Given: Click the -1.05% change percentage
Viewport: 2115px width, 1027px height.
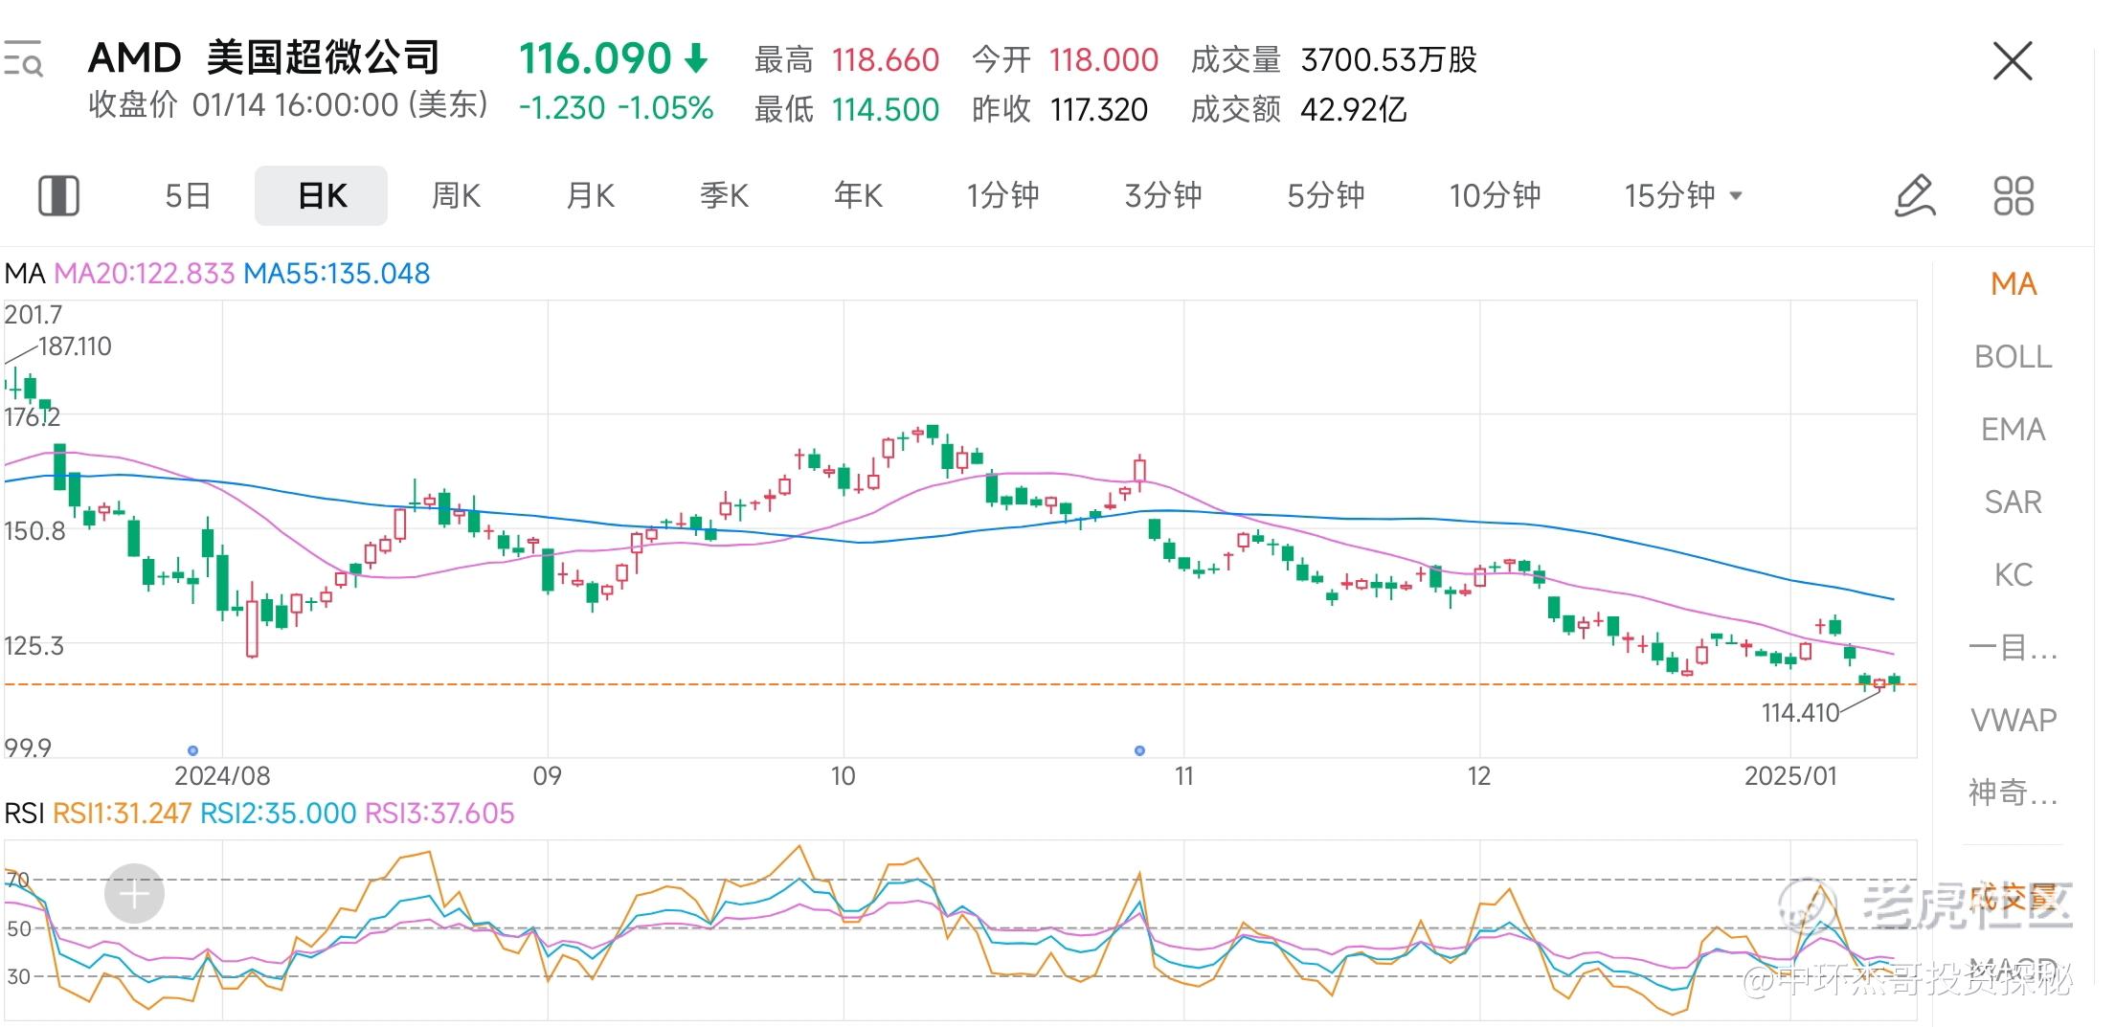Looking at the screenshot, I should (x=665, y=108).
